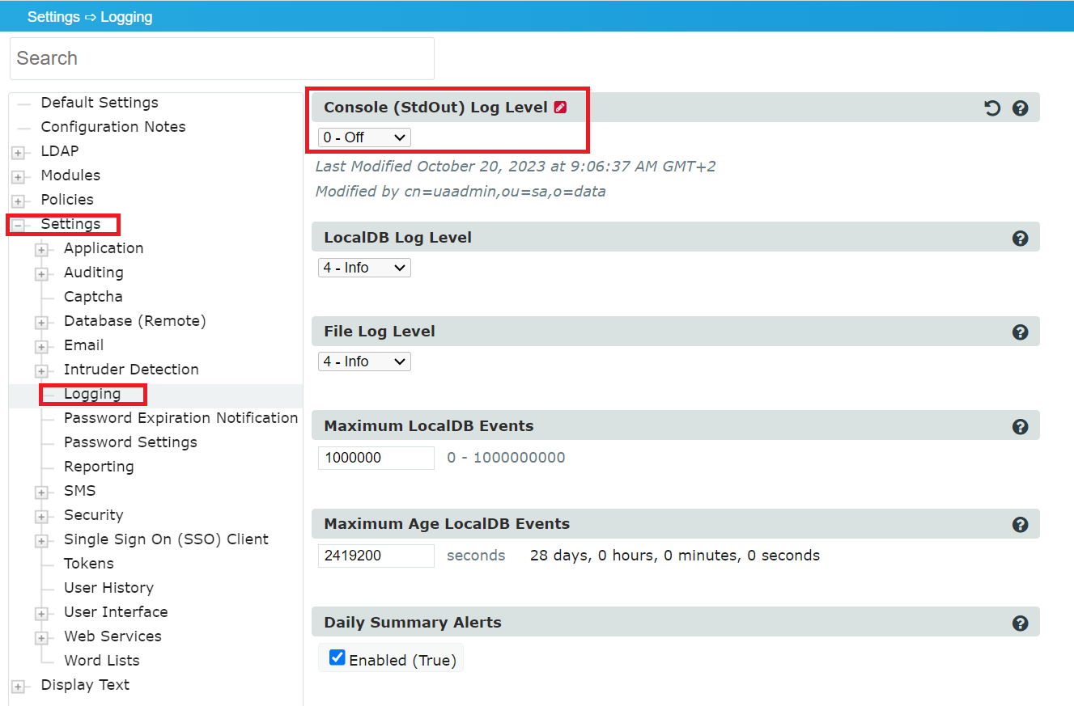Open the Console Log Level dropdown

(x=364, y=137)
